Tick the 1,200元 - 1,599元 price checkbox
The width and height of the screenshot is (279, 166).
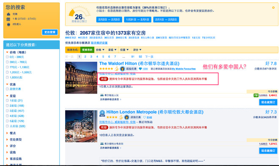click(x=7, y=72)
